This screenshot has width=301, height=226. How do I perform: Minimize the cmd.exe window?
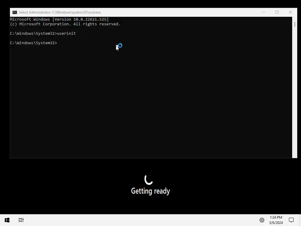(264, 12)
